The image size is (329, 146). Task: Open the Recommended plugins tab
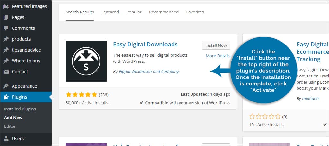point(164,12)
